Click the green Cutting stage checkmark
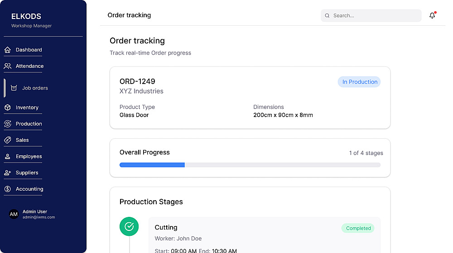453x253 pixels. click(129, 226)
